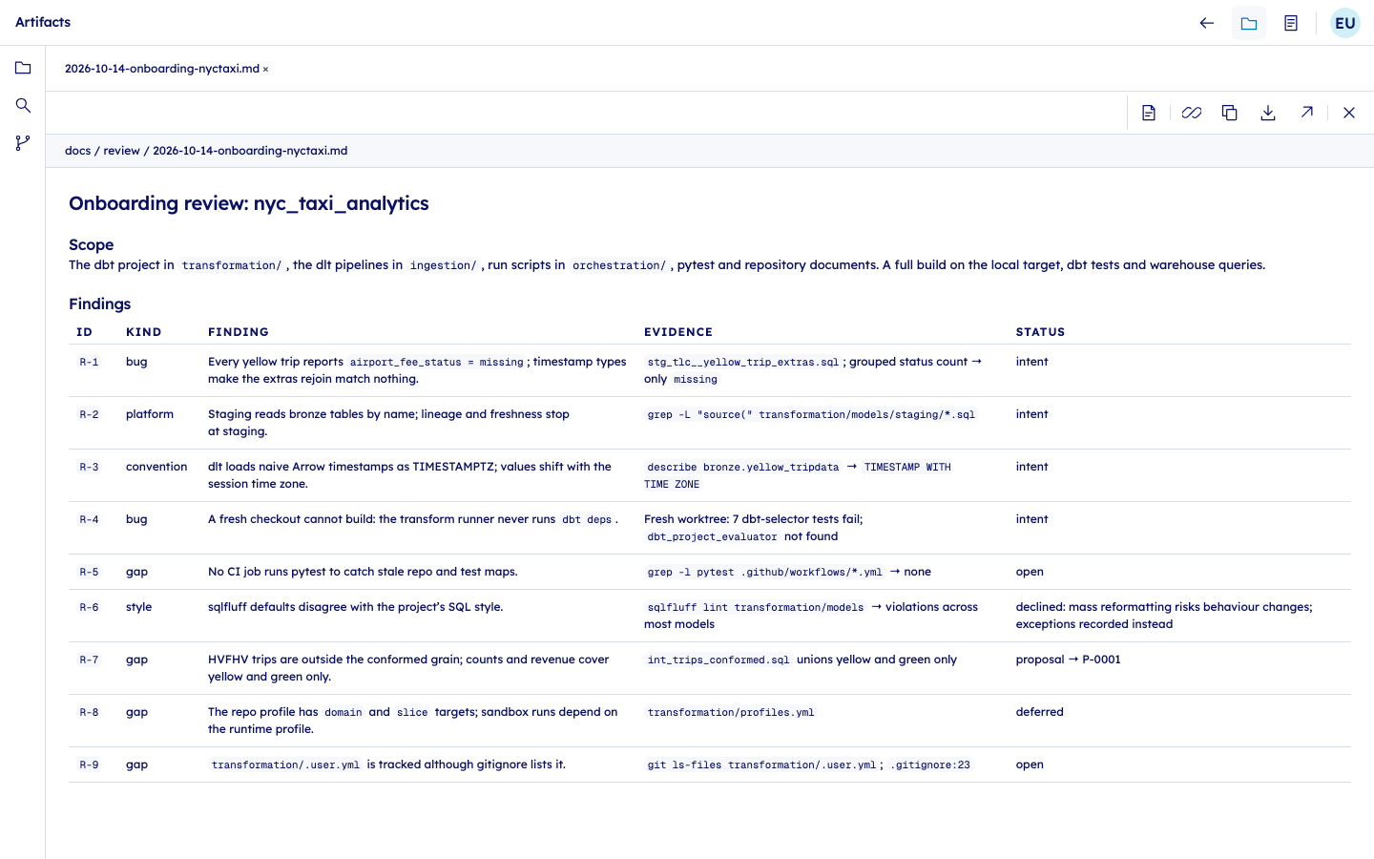Image resolution: width=1374 pixels, height=859 pixels.
Task: Go to the review breadcrumb folder
Action: click(x=121, y=151)
